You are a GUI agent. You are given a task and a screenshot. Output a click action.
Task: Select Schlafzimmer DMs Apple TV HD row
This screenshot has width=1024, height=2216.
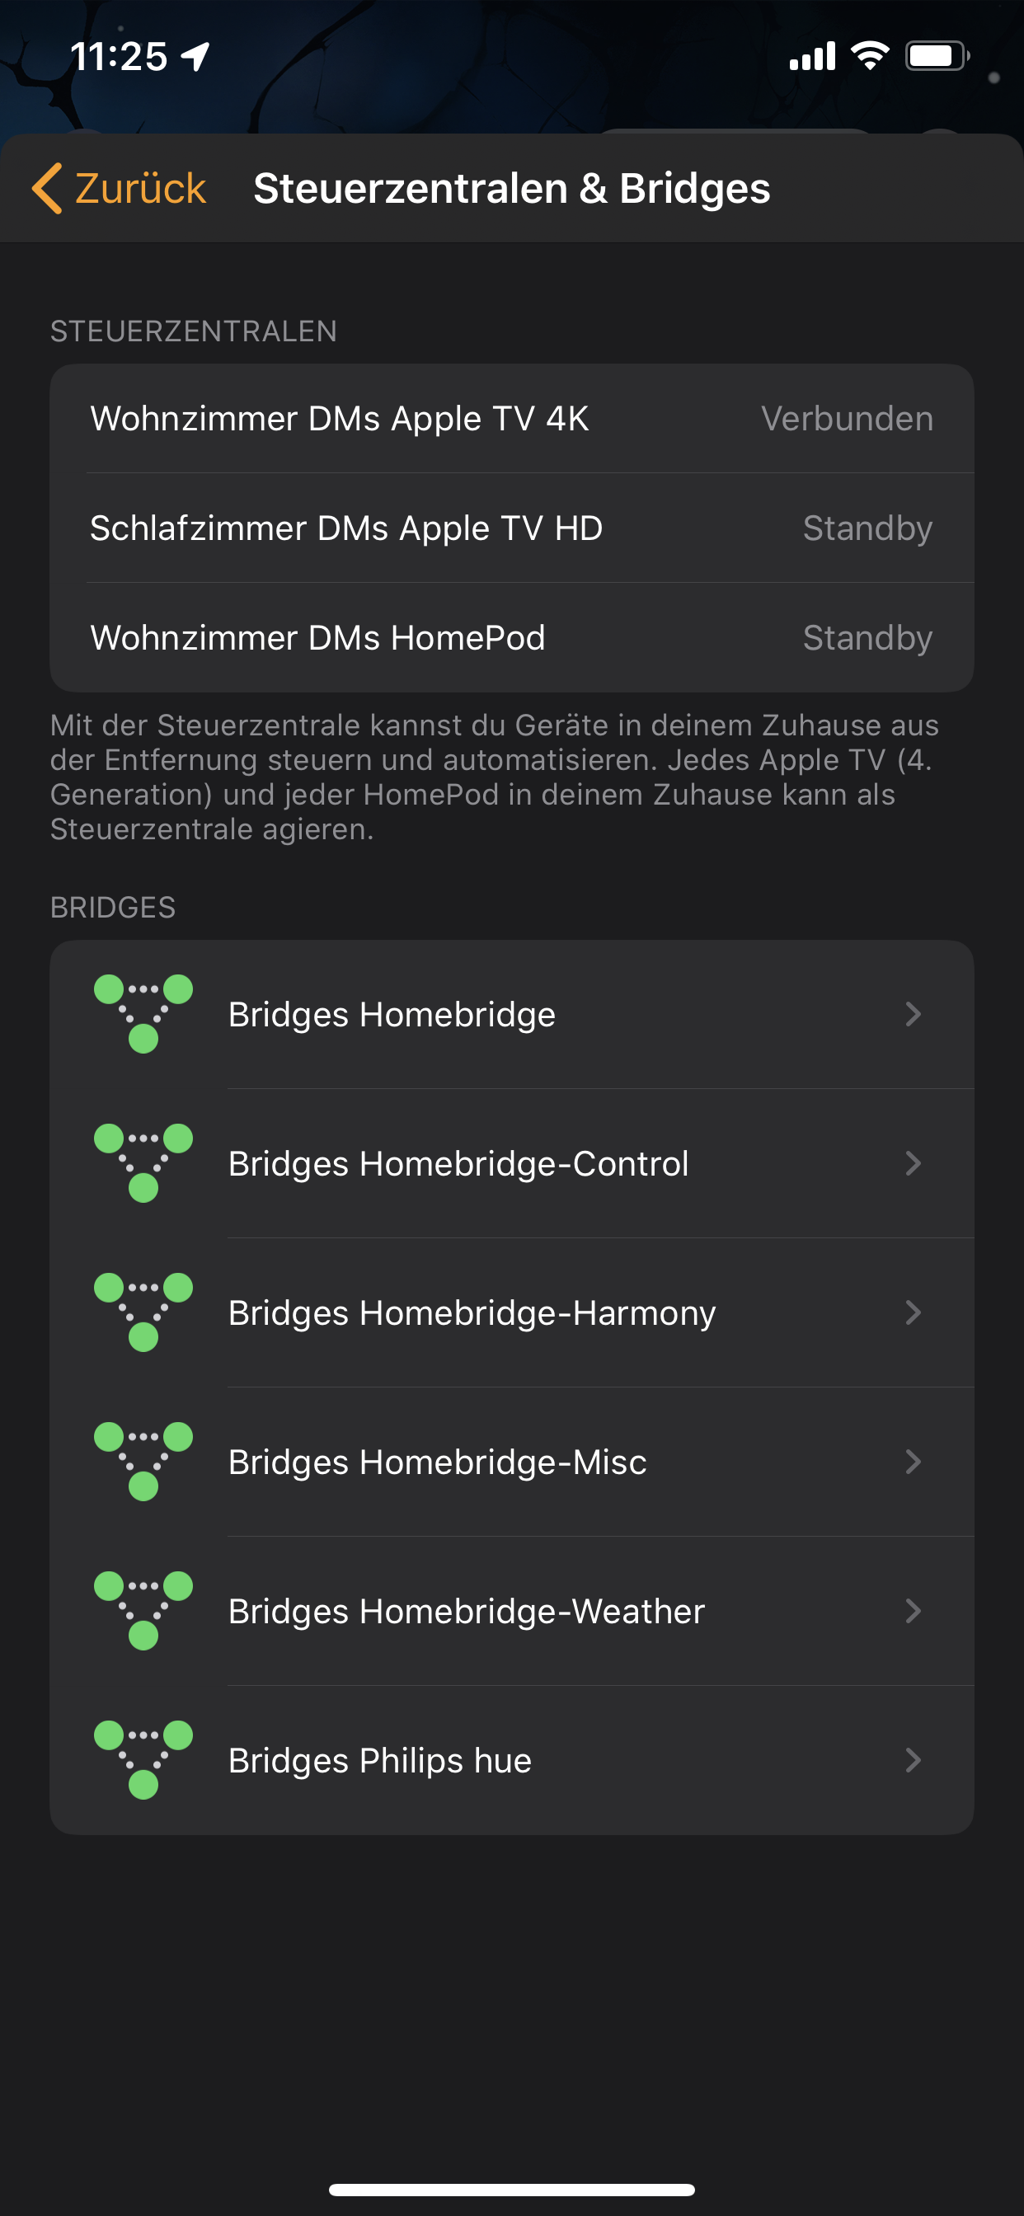pos(511,528)
